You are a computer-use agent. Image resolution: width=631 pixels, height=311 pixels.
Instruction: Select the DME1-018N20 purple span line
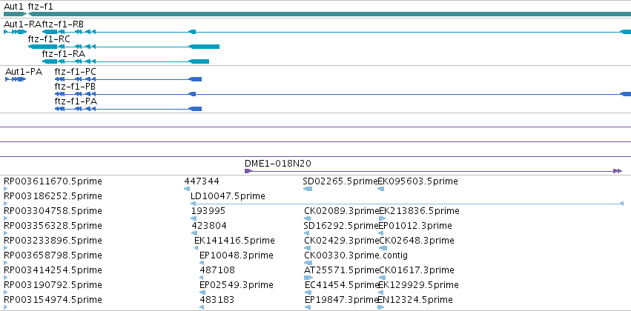pos(434,171)
